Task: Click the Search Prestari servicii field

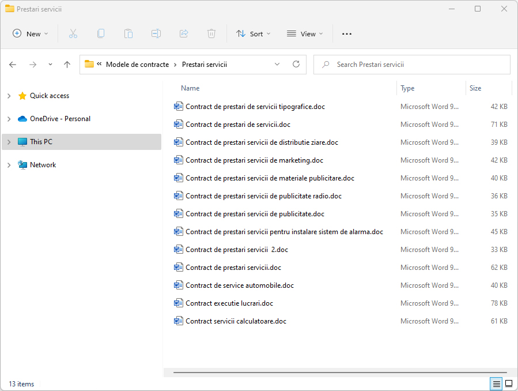Action: 411,65
